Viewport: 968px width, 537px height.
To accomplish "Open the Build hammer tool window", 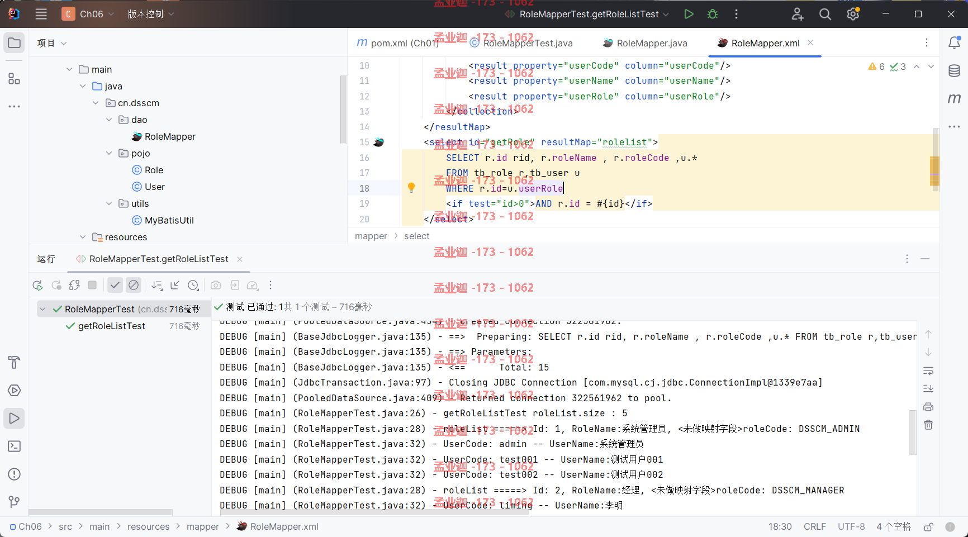I will (15, 362).
